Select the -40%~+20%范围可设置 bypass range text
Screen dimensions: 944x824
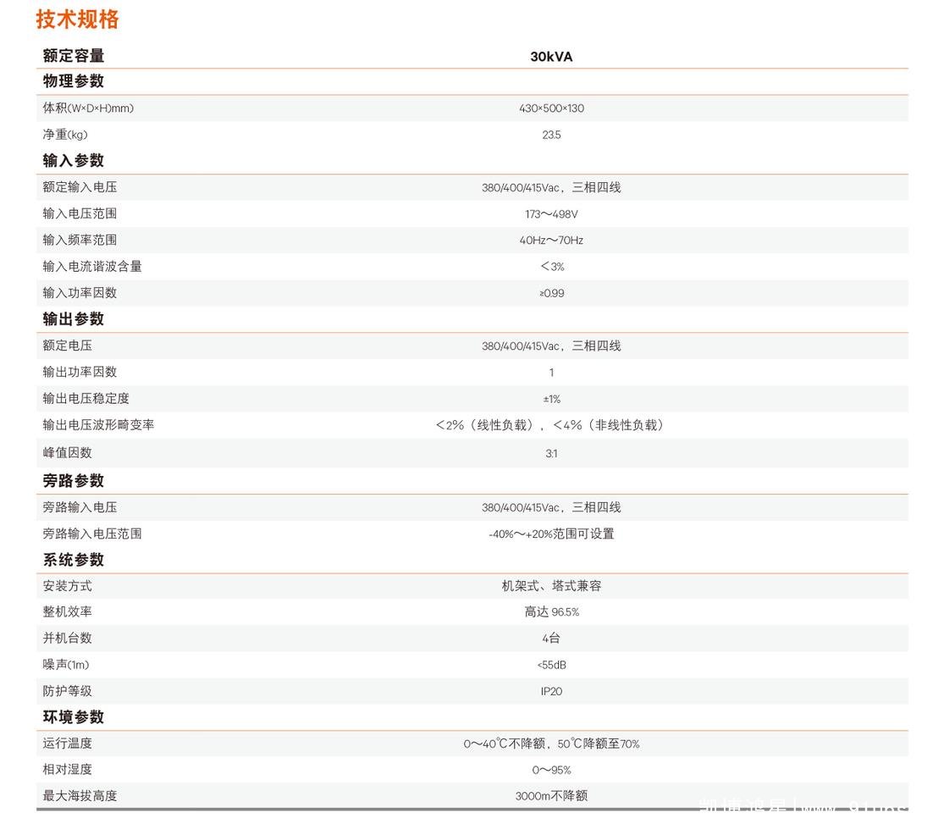pos(551,534)
